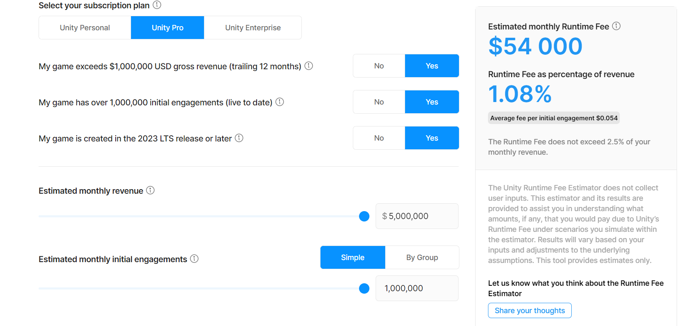Viewport: 687px width, 326px height.
Task: Show info for initial engagements question
Action: [280, 102]
